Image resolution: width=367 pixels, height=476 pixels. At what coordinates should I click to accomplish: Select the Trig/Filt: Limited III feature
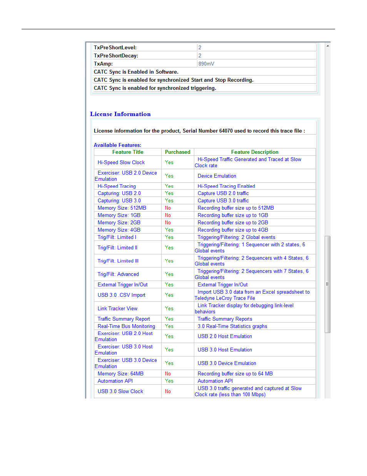118,261
